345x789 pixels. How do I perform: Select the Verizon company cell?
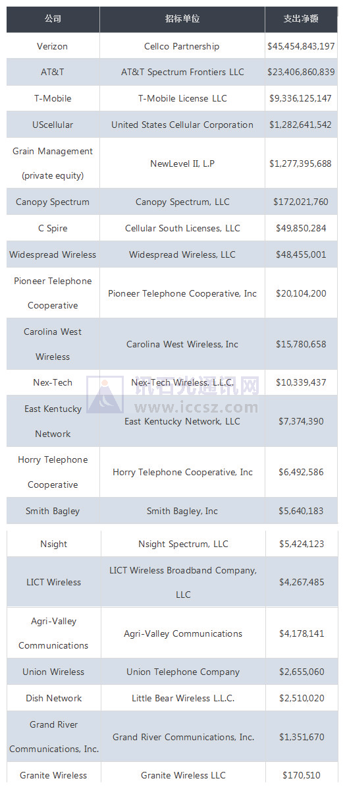click(53, 46)
